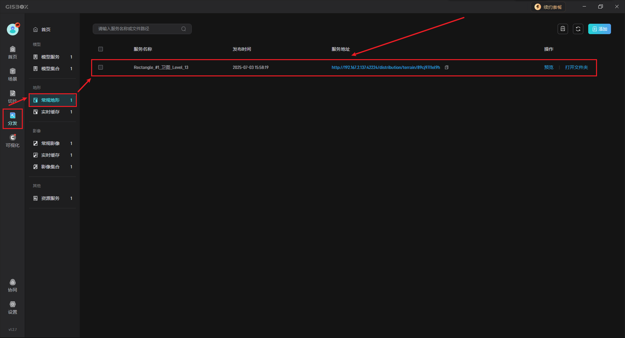625x338 pixels.
Task: Copy the service address with copy icon
Action: [x=447, y=67]
